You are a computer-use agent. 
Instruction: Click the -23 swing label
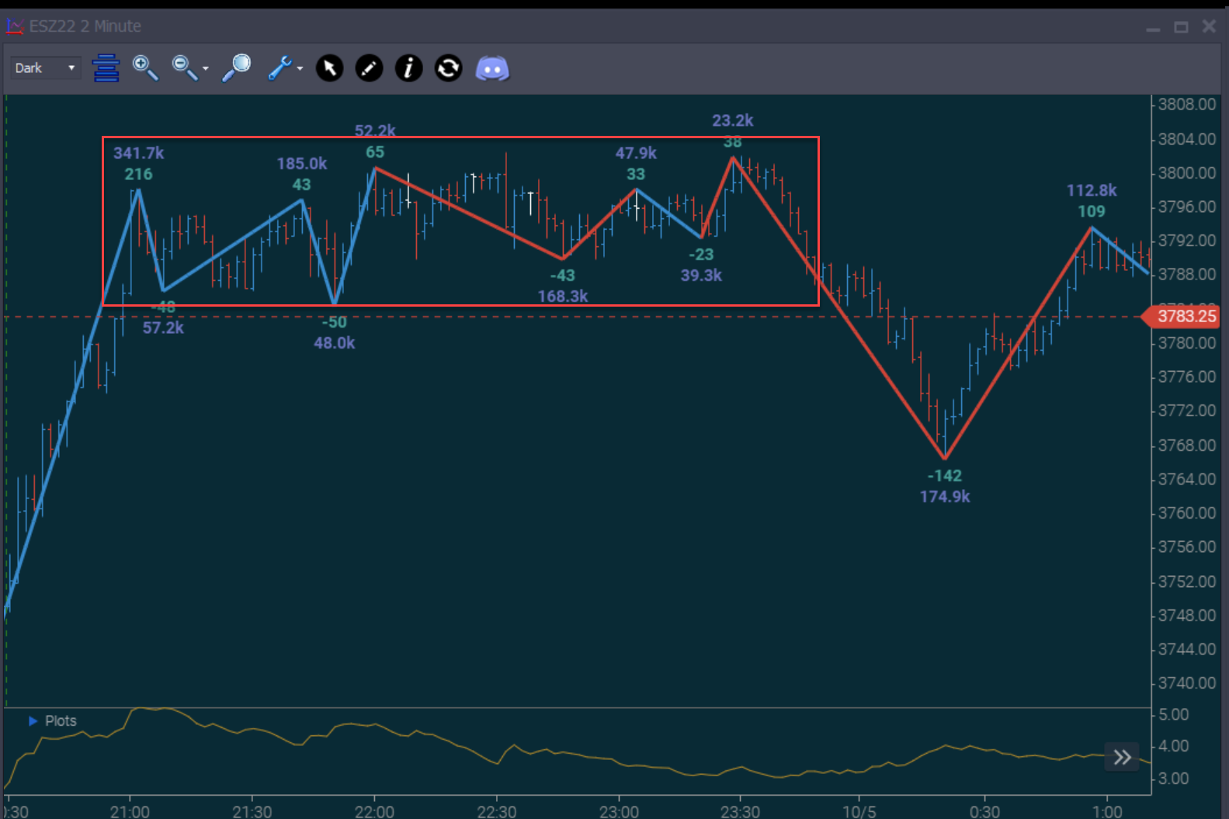[x=701, y=255]
